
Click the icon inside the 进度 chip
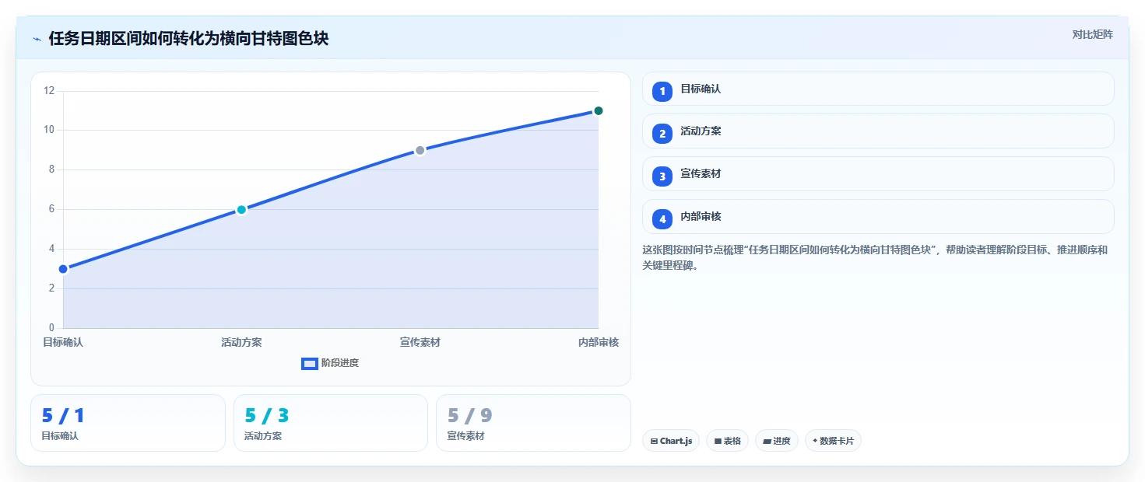767,441
